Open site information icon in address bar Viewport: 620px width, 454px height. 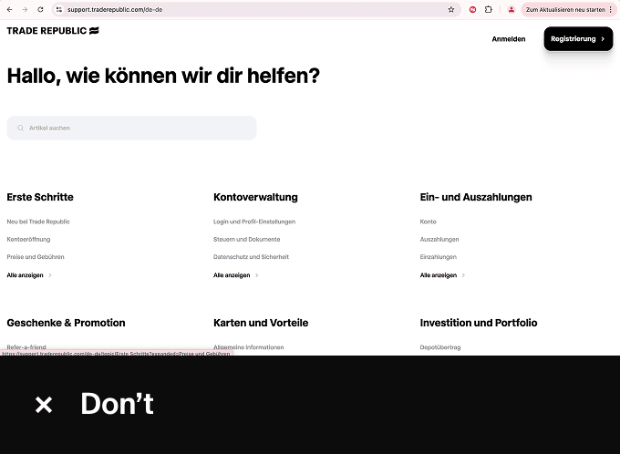pyautogui.click(x=59, y=9)
